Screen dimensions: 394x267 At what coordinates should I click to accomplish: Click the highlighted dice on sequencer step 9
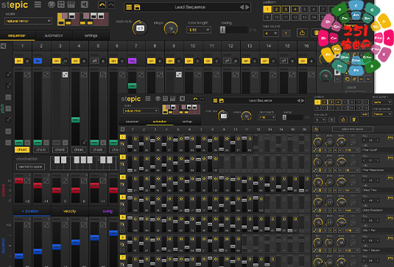179,74
